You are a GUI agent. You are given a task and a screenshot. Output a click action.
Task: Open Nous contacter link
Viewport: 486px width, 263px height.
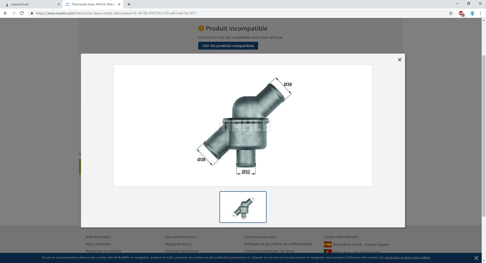(98, 244)
